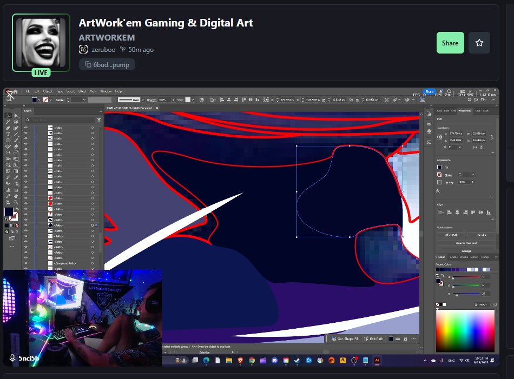Lock the selected Path layer
This screenshot has width=514, height=379.
tap(30, 225)
